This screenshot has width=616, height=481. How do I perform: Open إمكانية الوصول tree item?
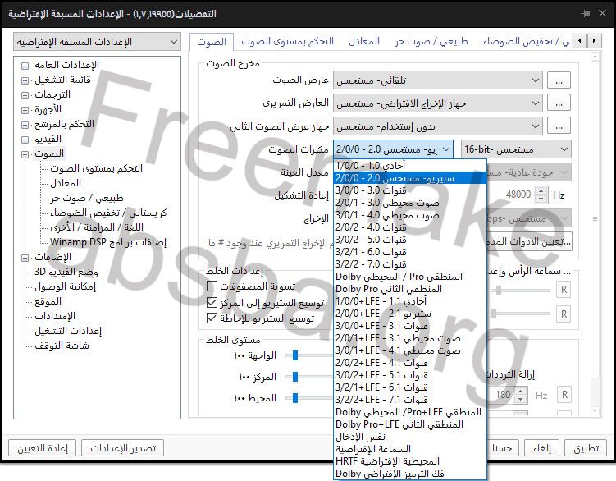pos(66,286)
